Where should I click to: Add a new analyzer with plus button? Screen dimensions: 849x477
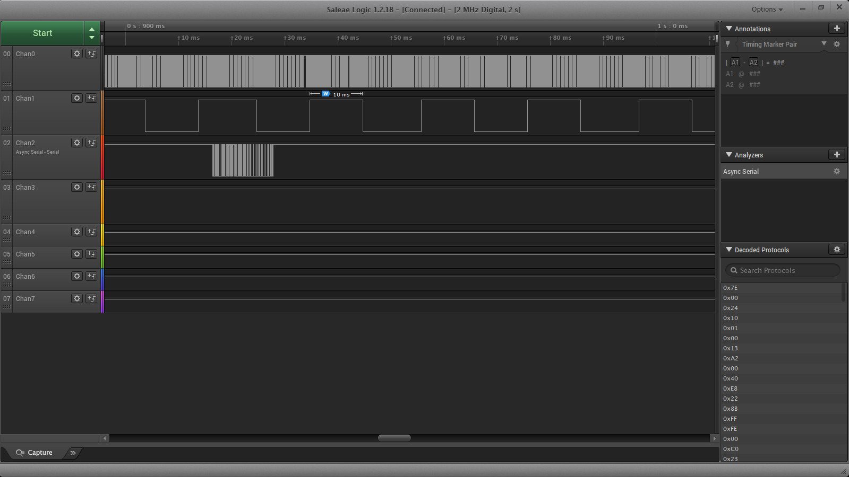(x=837, y=155)
